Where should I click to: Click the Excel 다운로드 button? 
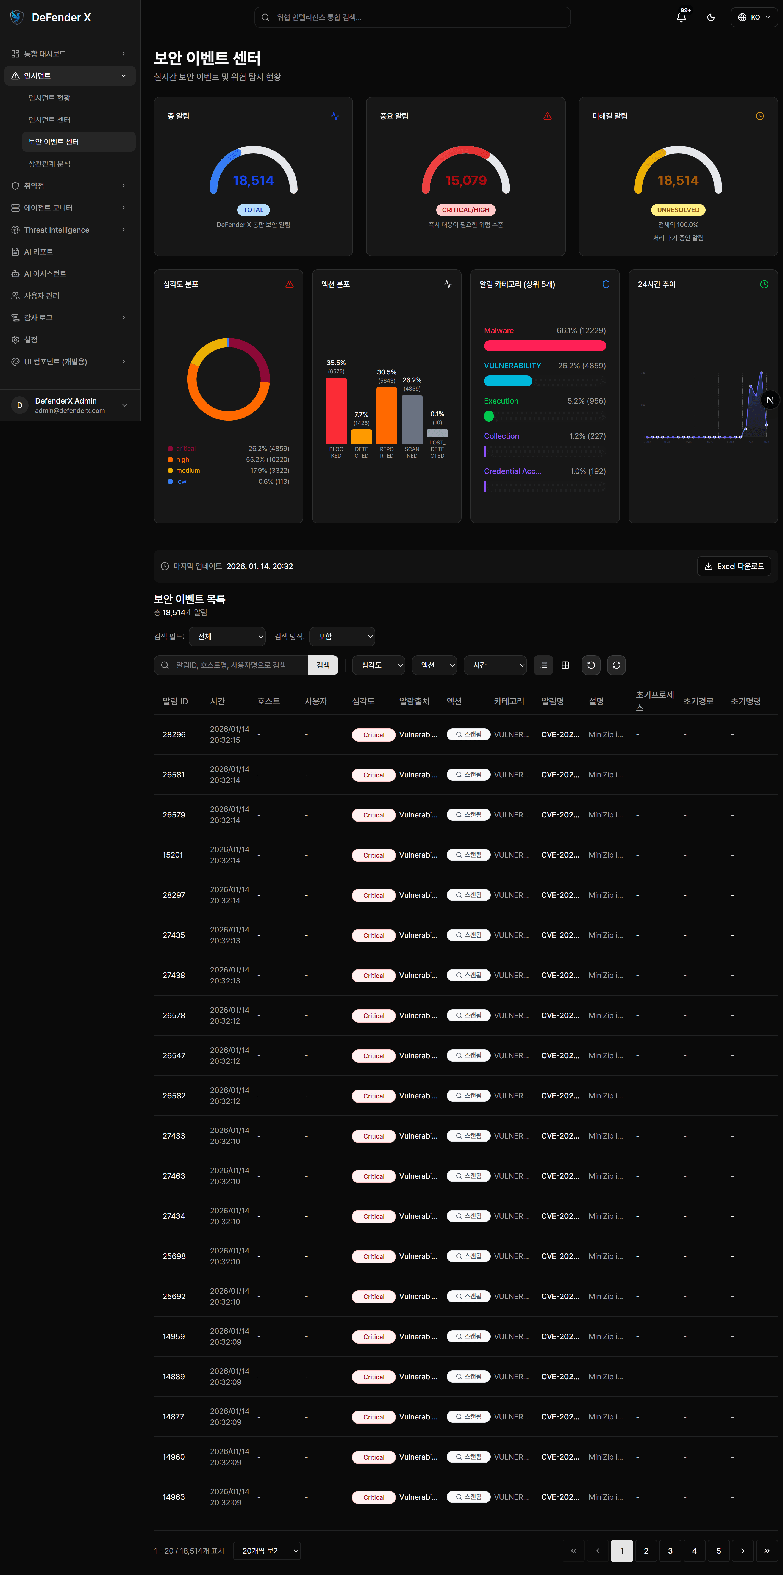click(734, 566)
